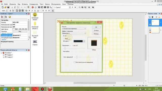Open the 100% zoom dropdown
The image size is (162, 91).
(7, 11)
